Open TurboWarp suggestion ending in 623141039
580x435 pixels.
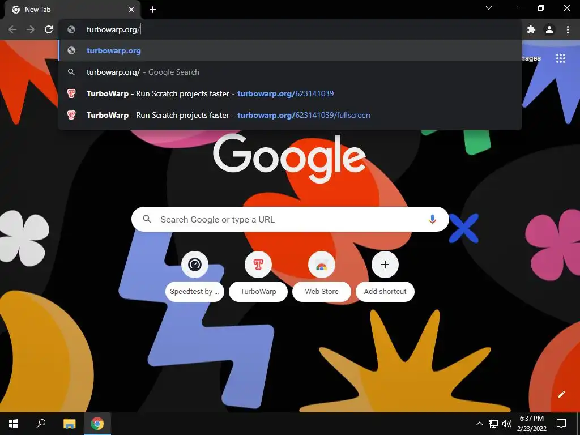coord(290,93)
